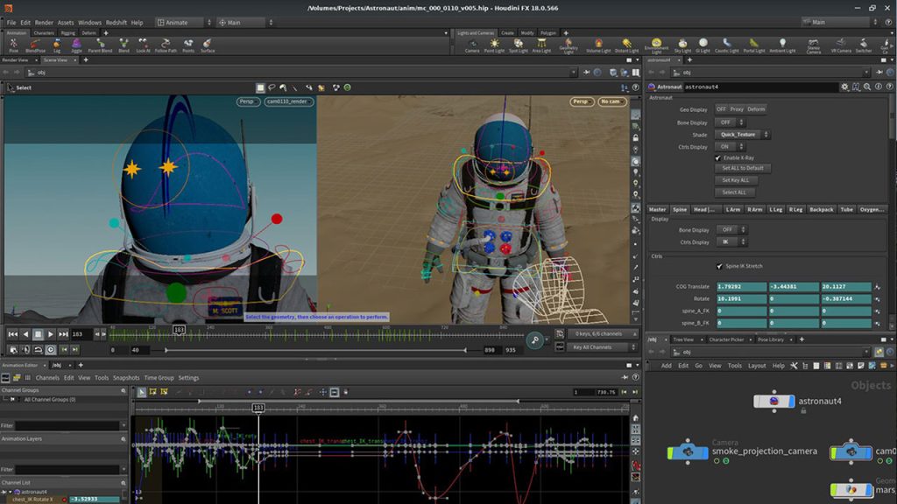
Task: Click the Caustic Light shelf tool
Action: (724, 42)
